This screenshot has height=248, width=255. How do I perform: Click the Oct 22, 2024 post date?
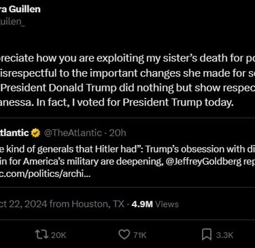[x=24, y=204]
